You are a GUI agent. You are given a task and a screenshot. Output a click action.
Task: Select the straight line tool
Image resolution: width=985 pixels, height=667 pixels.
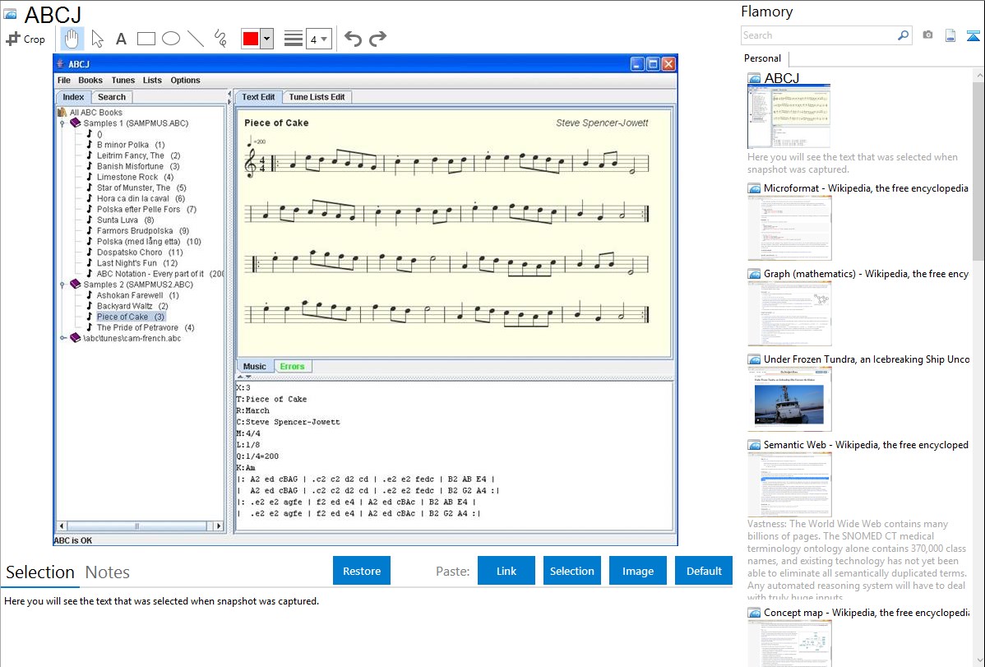pos(196,39)
